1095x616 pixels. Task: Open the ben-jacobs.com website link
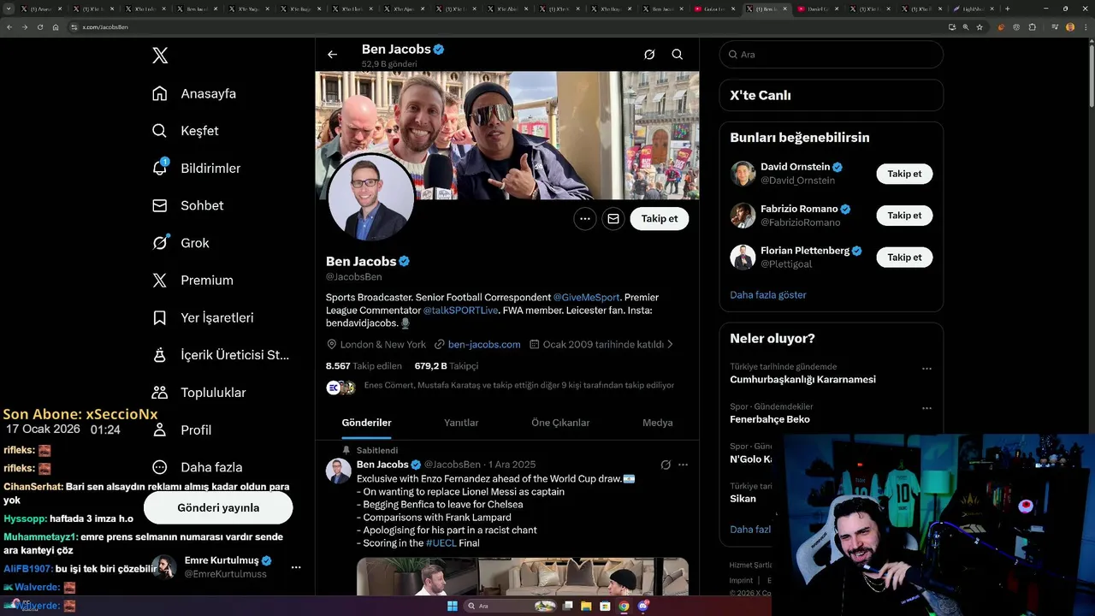484,344
